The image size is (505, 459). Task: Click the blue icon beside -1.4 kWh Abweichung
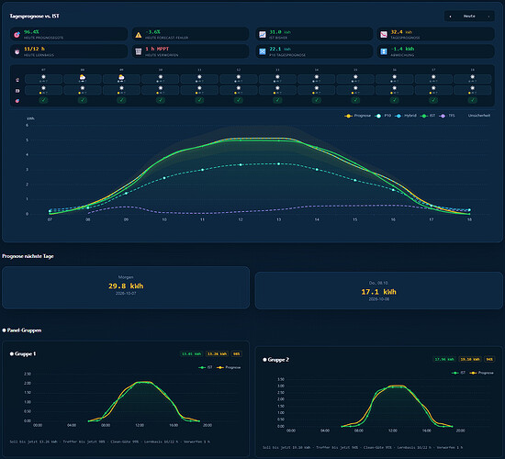[x=384, y=51]
